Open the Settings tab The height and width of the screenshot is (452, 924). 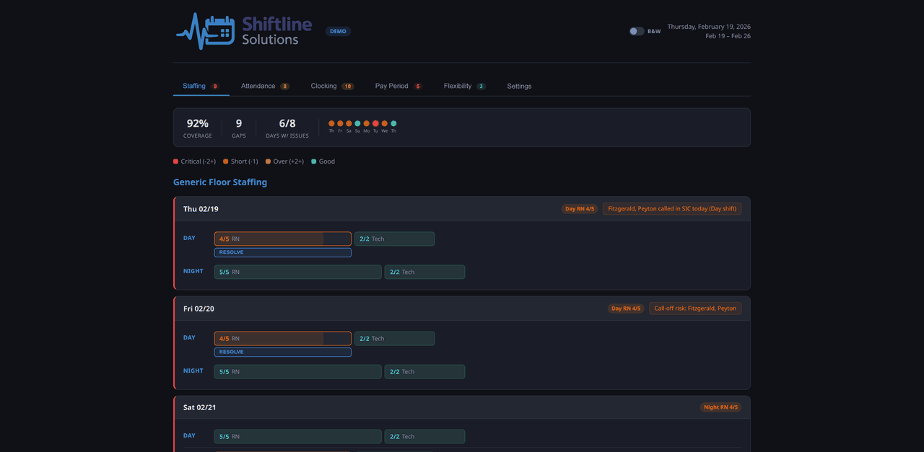tap(519, 86)
